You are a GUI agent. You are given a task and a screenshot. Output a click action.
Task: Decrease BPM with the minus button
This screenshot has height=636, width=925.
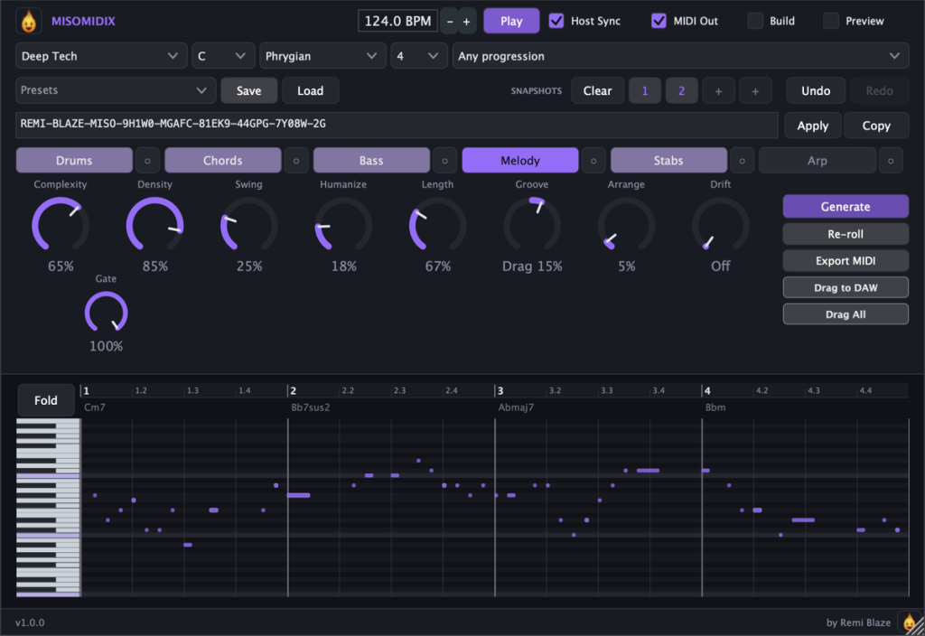click(x=450, y=22)
